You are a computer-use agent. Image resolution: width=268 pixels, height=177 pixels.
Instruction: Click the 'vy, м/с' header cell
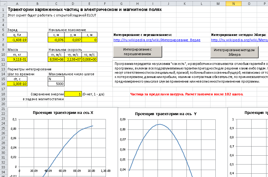(x=73, y=55)
